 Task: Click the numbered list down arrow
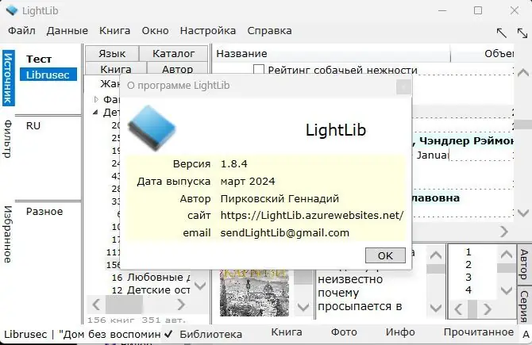click(507, 290)
